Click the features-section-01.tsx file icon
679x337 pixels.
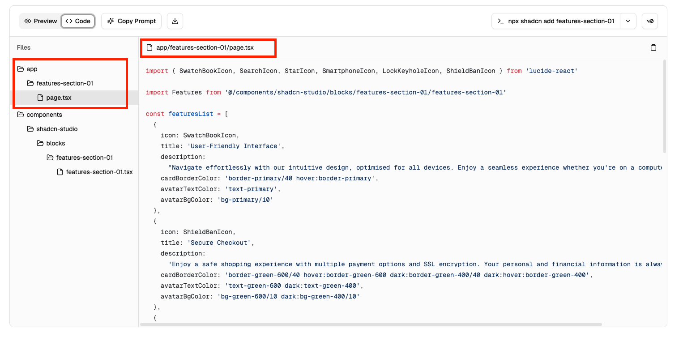click(60, 172)
